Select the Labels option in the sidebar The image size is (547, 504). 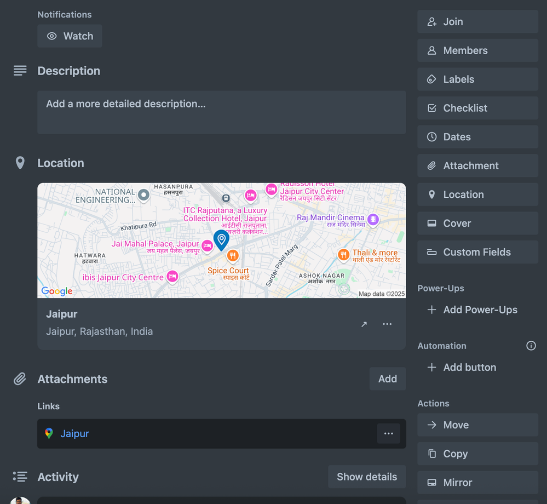click(477, 79)
